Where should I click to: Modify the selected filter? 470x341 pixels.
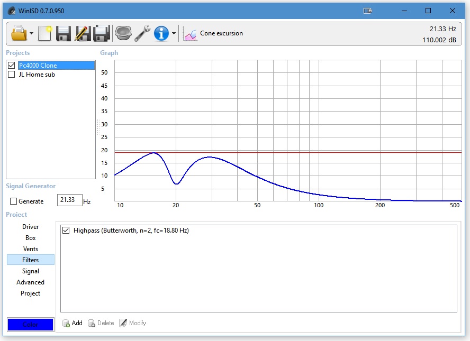(x=132, y=322)
